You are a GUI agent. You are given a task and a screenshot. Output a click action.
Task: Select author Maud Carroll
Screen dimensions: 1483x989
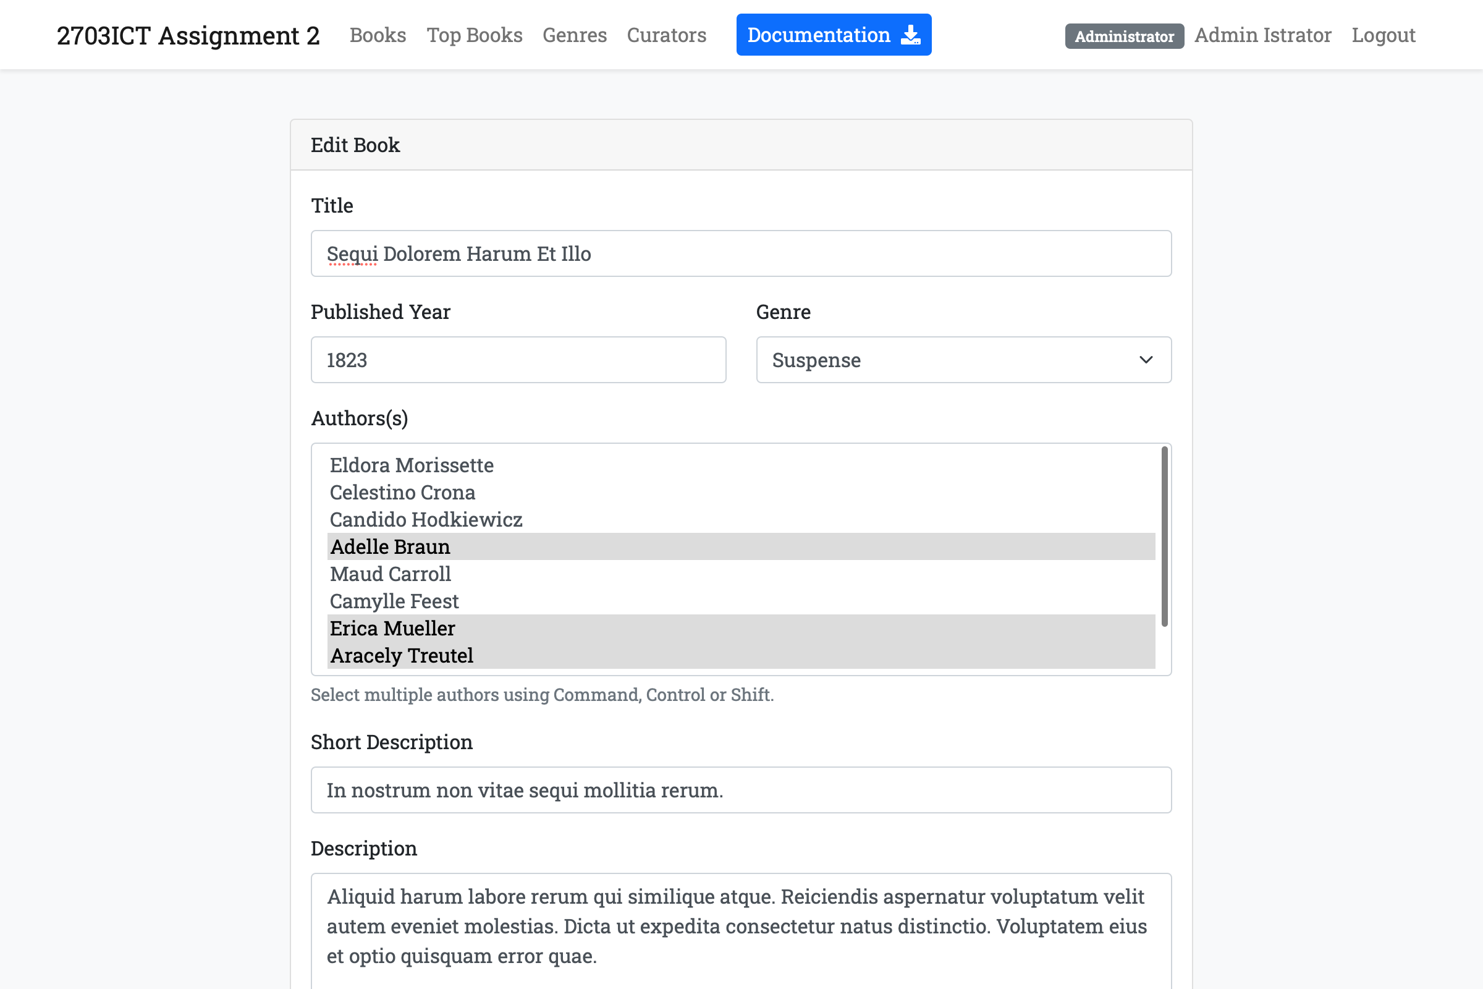point(741,574)
